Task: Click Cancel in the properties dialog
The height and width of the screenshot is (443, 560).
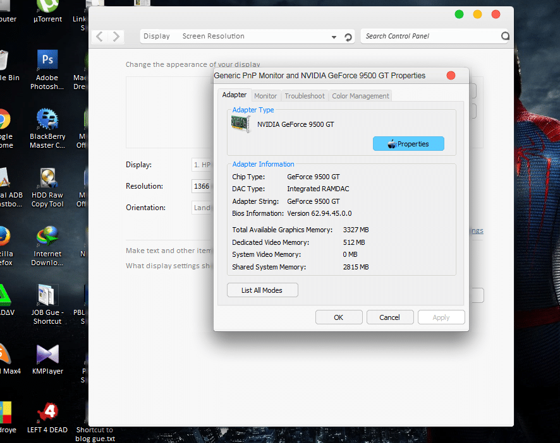Action: pyautogui.click(x=389, y=317)
